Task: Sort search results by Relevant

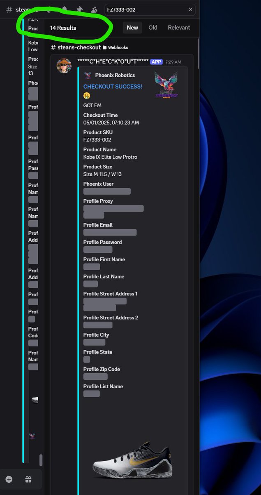Action: [179, 28]
